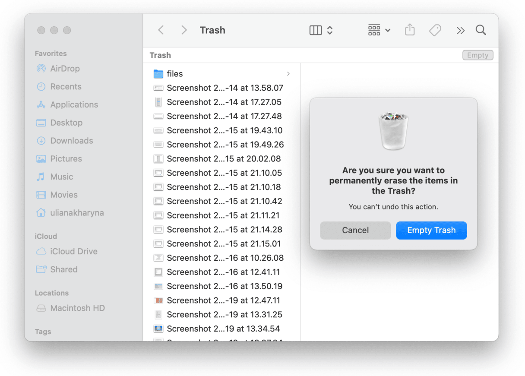
Task: Select Screenshot at 12.47.11 thumbnail
Action: point(158,300)
